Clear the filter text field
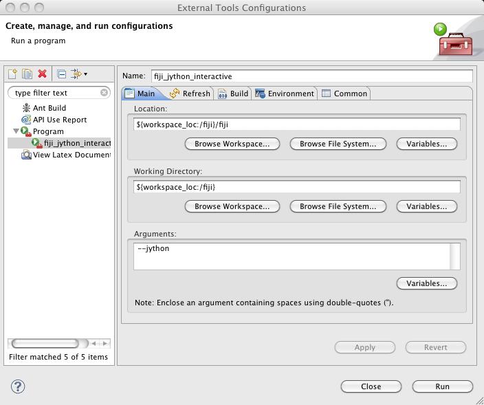The height and width of the screenshot is (405, 484). click(x=104, y=93)
